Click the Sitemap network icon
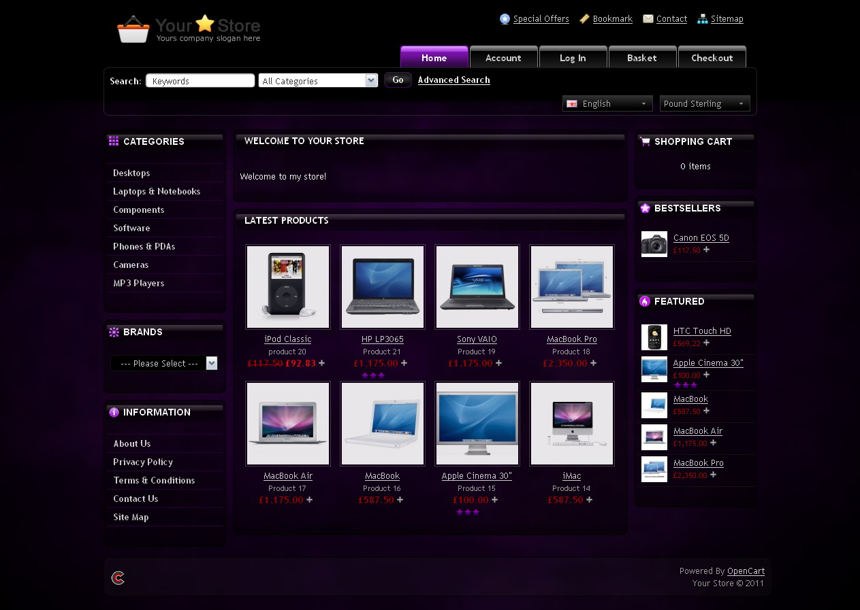The image size is (860, 610). pos(703,19)
